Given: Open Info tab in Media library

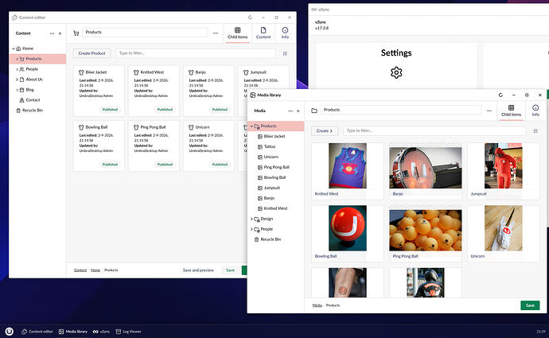Looking at the screenshot, I should [x=535, y=111].
